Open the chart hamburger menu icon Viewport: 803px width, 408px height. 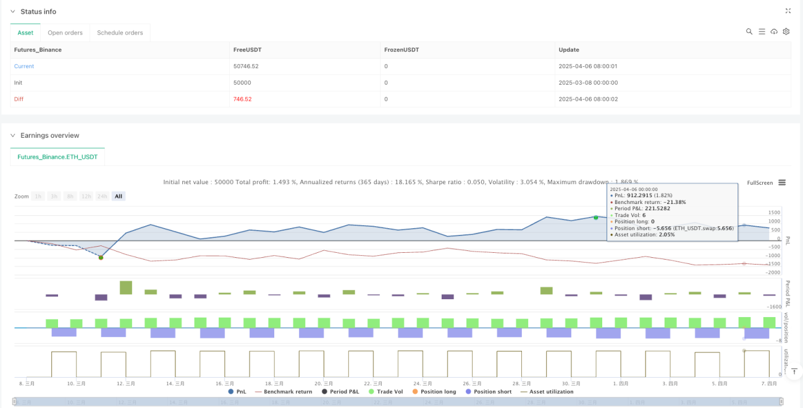pos(782,182)
